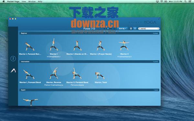
Task: Switch to list view of poses
Action: click(x=135, y=28)
